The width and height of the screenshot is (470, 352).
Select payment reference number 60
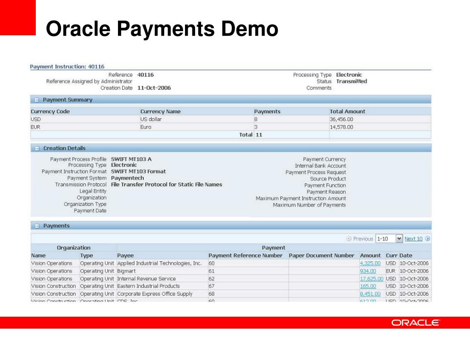tap(212, 264)
